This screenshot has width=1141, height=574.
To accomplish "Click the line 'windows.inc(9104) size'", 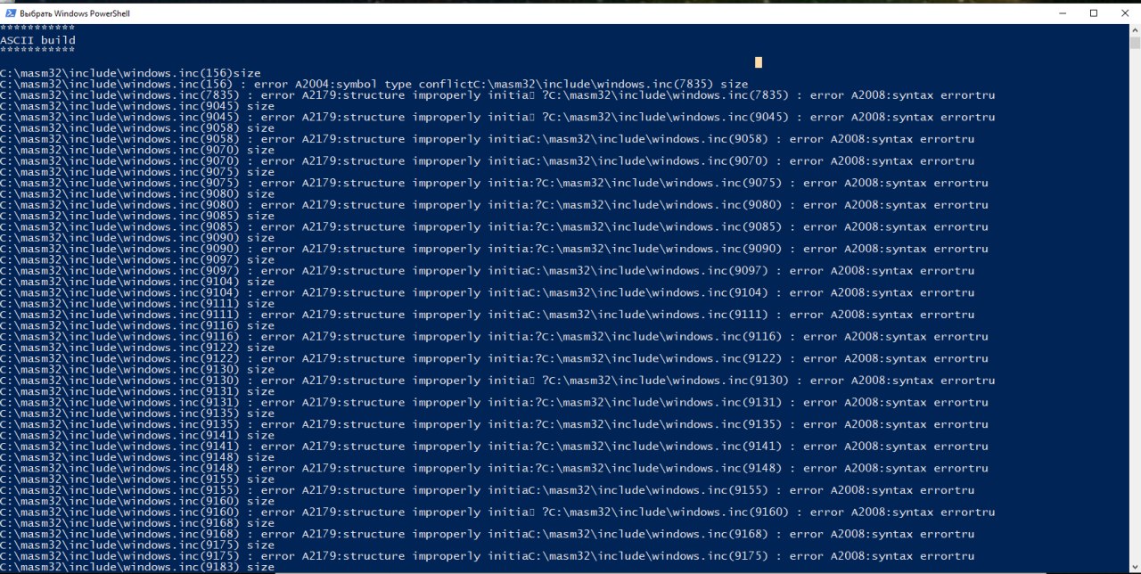I will pyautogui.click(x=137, y=282).
